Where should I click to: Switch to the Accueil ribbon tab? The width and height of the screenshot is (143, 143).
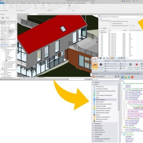click(100, 61)
